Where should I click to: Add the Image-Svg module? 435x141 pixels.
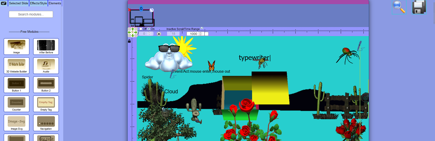tap(16, 123)
